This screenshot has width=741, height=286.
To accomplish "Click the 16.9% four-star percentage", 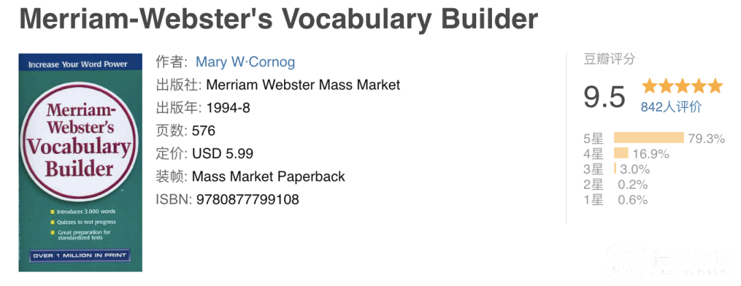I will point(650,153).
